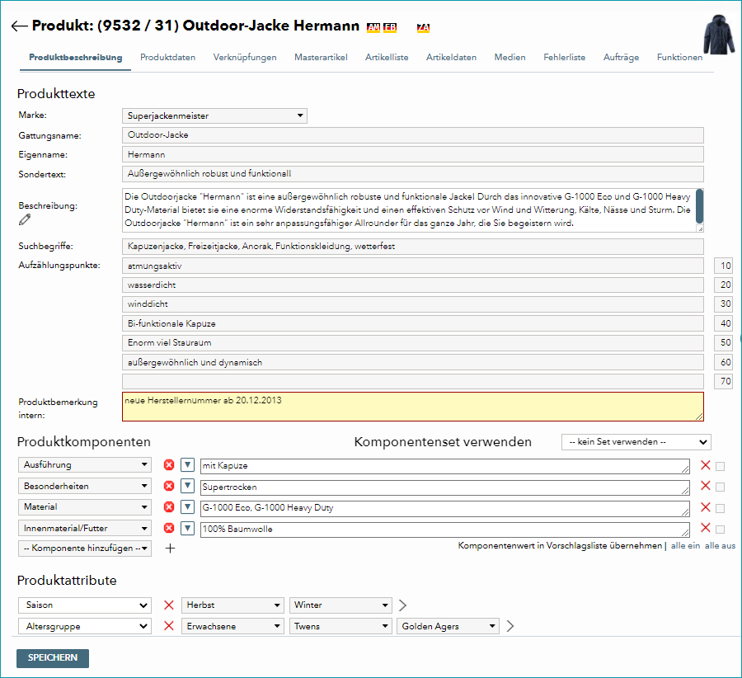Click the ZA flag icon in header

[x=423, y=27]
